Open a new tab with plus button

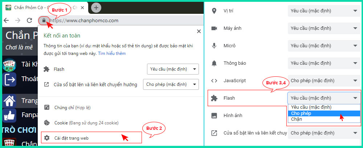(x=96, y=8)
